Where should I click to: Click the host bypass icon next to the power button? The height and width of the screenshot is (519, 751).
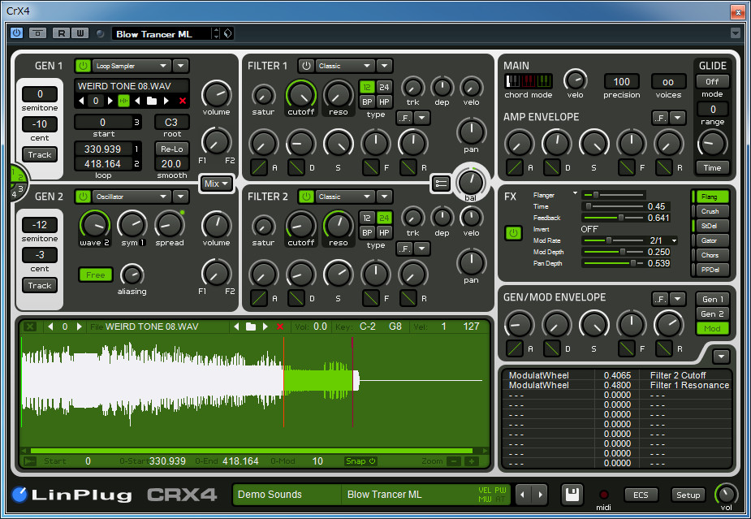tap(38, 33)
